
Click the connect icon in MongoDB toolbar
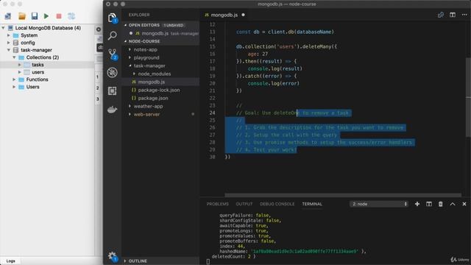pyautogui.click(x=8, y=16)
